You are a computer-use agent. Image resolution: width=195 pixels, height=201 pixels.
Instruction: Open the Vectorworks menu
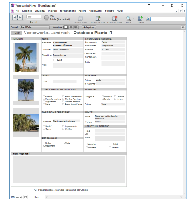click(x=96, y=11)
